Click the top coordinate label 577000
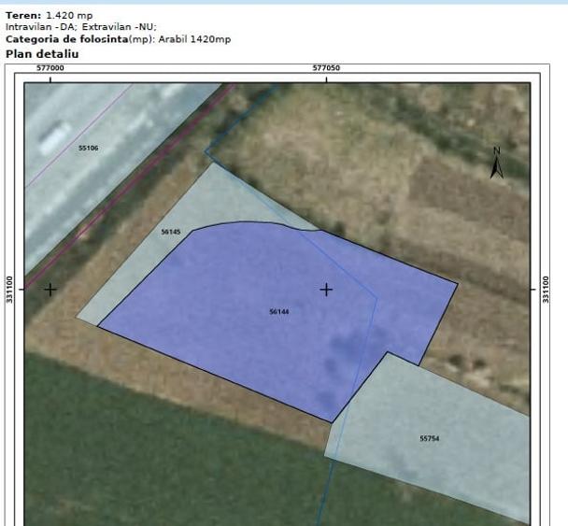Image resolution: width=568 pixels, height=526 pixels. point(50,68)
